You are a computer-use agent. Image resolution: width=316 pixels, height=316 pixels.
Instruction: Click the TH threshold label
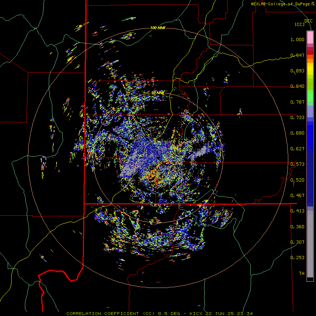tap(302, 274)
